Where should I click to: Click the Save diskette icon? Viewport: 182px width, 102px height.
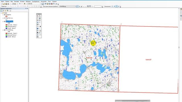point(6,4)
